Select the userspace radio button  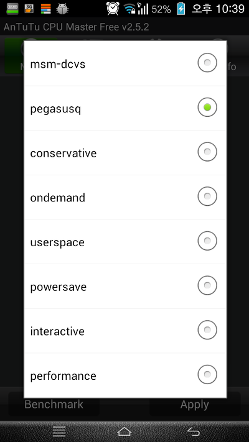point(207,241)
